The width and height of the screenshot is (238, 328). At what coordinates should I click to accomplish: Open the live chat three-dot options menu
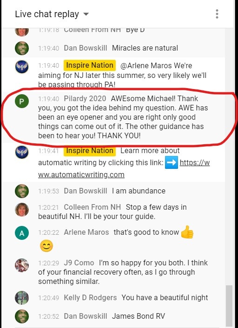[x=217, y=14]
